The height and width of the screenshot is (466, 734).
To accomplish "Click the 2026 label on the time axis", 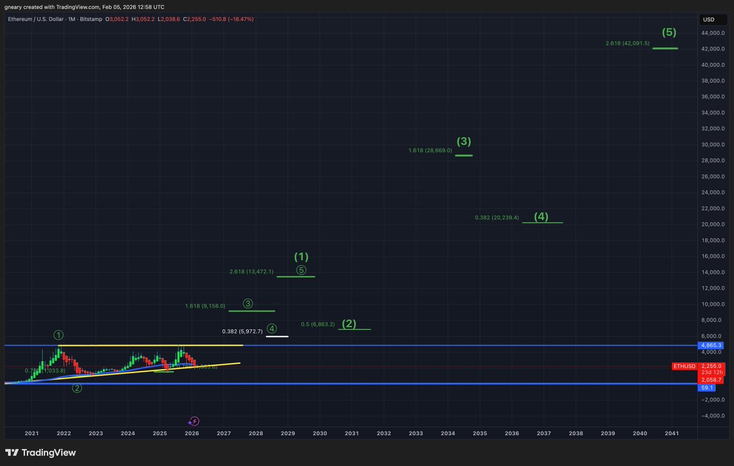I will pyautogui.click(x=191, y=433).
